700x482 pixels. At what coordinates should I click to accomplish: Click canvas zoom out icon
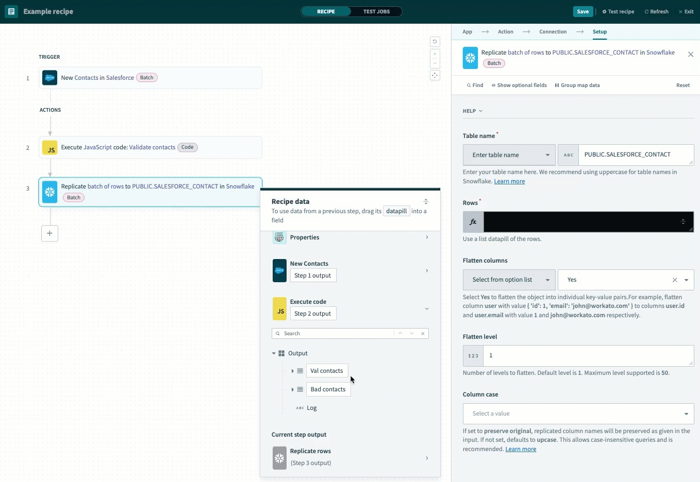[435, 63]
